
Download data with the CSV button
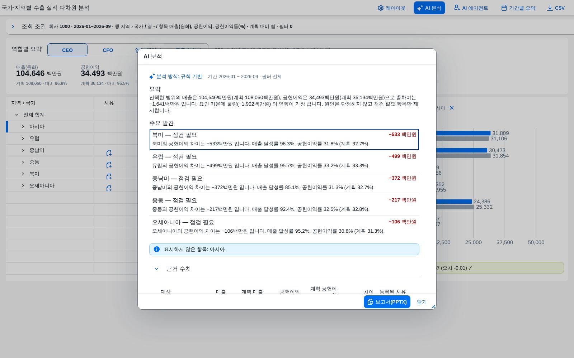(556, 8)
